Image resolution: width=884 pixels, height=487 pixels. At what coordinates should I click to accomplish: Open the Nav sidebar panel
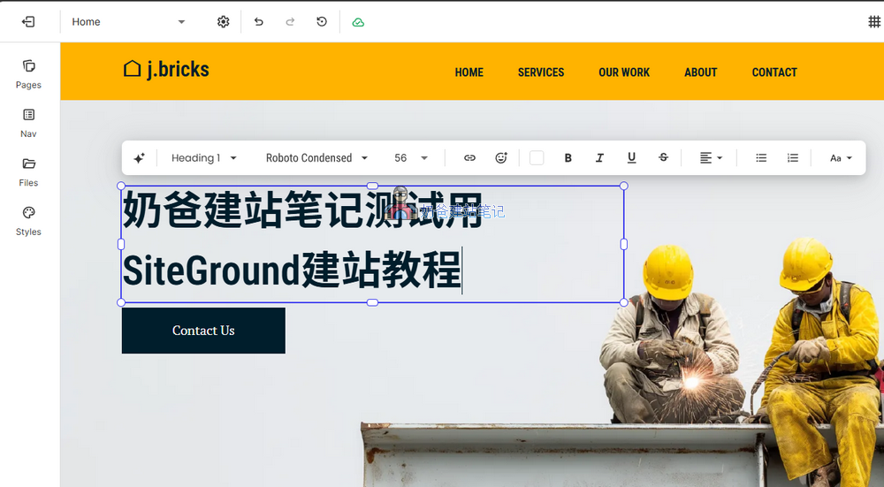pyautogui.click(x=29, y=124)
